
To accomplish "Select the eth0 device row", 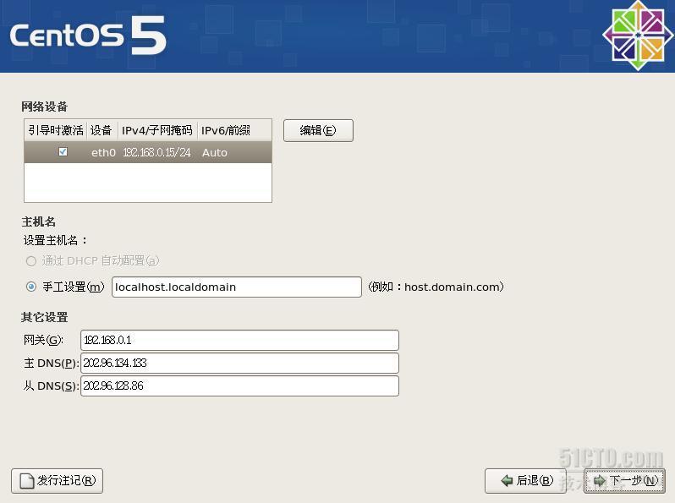I will coord(148,152).
